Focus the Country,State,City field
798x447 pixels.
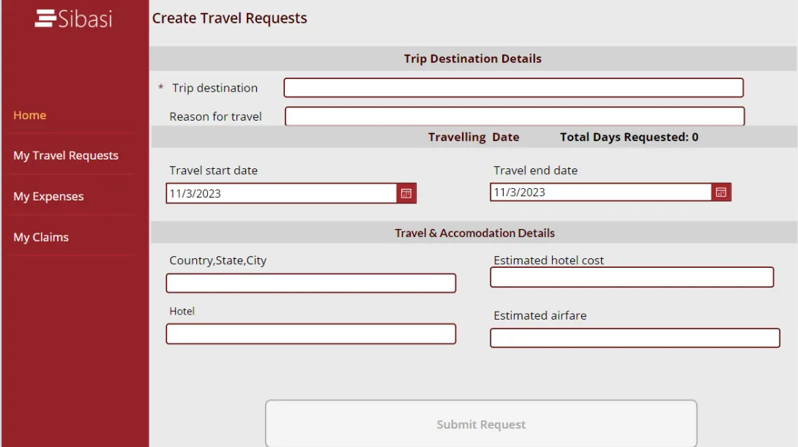pyautogui.click(x=311, y=282)
